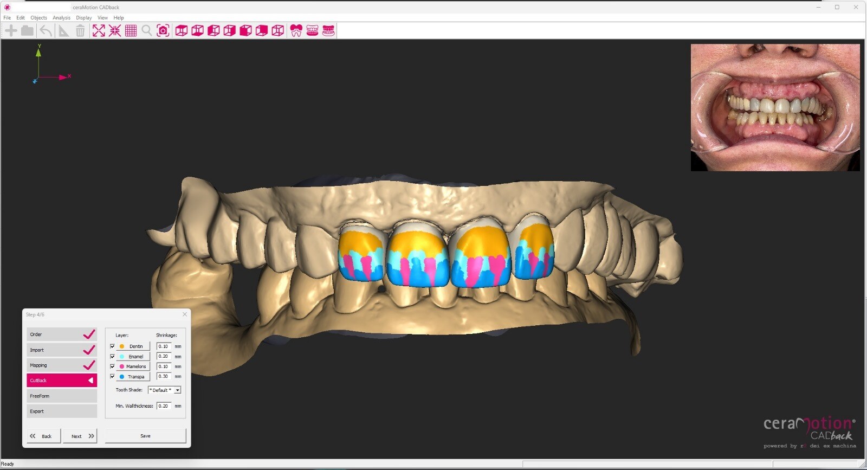Viewport: 867px width, 470px height.
Task: Click the orange Dentin layer button
Action: [x=133, y=346]
